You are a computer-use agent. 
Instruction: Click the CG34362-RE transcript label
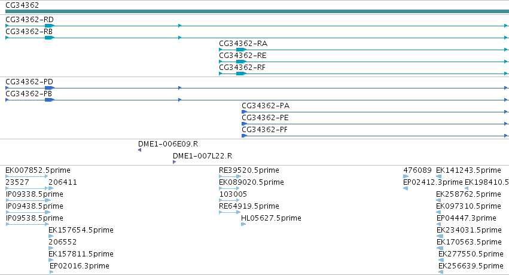pos(242,56)
